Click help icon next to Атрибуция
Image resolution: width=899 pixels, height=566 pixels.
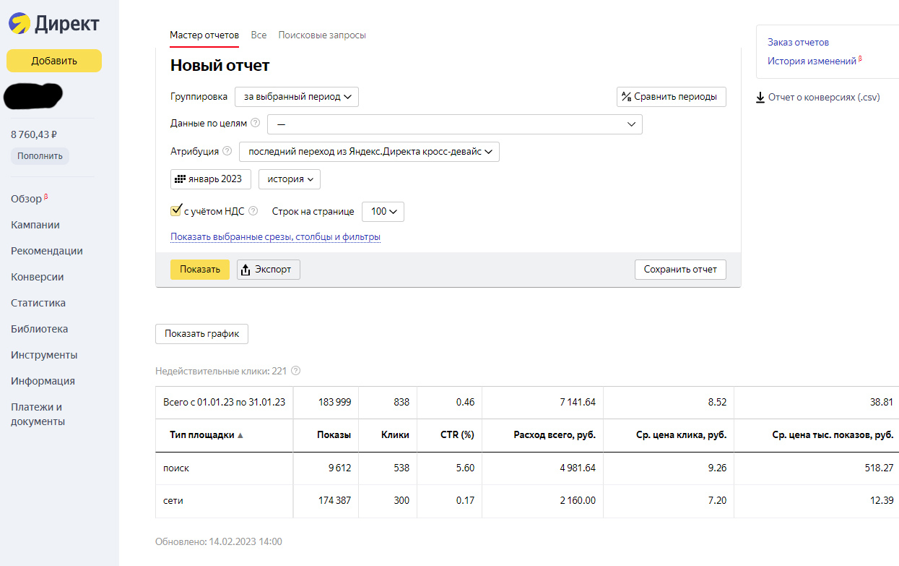coord(227,152)
